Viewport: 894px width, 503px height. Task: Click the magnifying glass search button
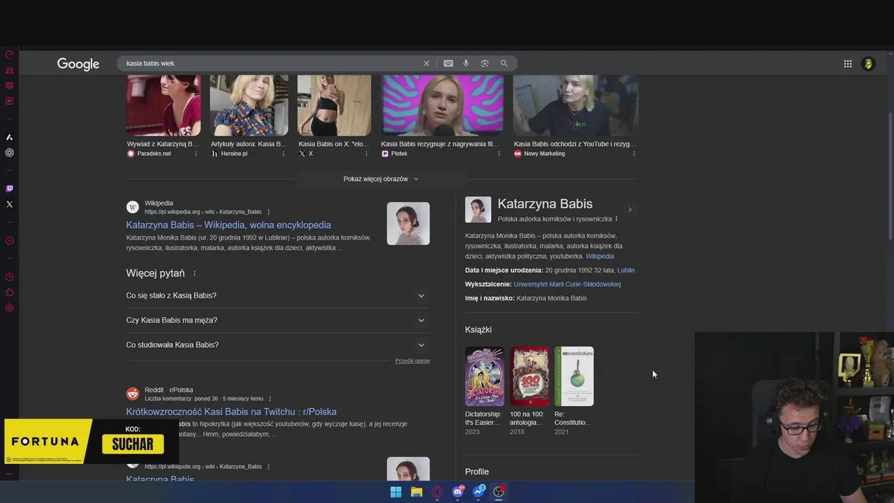click(504, 63)
